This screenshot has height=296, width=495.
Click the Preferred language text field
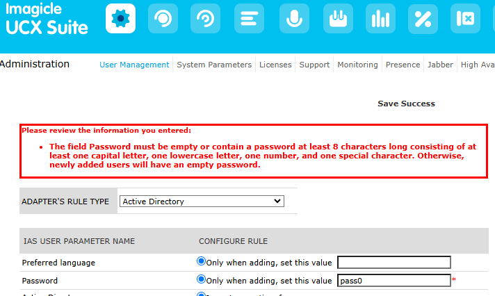393,263
